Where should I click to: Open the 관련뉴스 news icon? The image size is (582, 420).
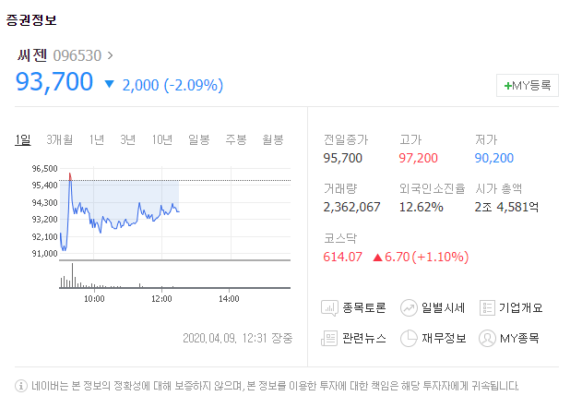(x=329, y=338)
